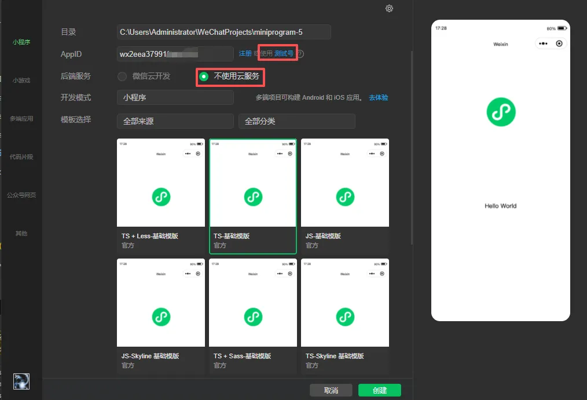Click the Weixin title in phone preview
The height and width of the screenshot is (400, 587).
[501, 44]
